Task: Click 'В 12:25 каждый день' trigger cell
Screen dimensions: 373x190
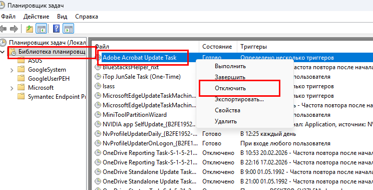Action: pos(268,133)
